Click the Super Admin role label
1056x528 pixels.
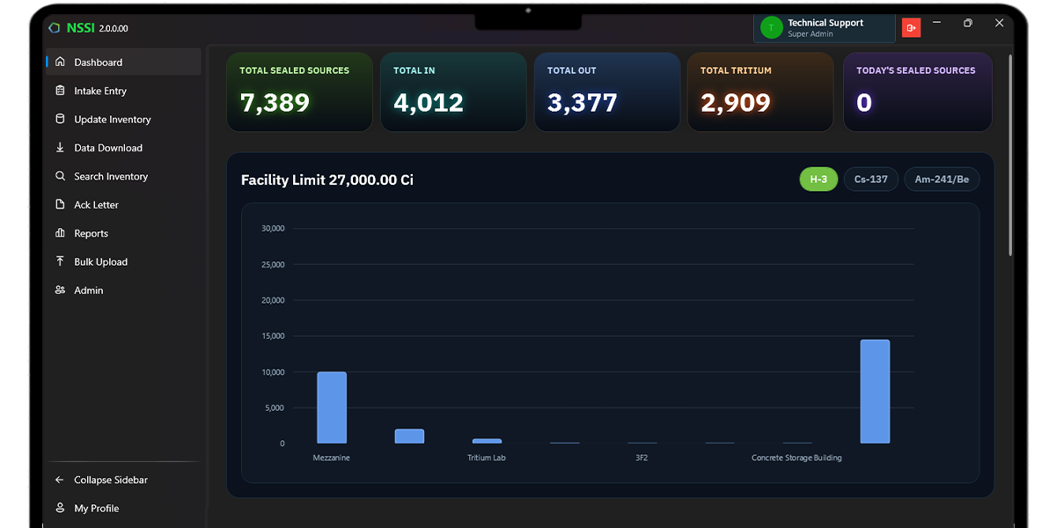click(810, 34)
